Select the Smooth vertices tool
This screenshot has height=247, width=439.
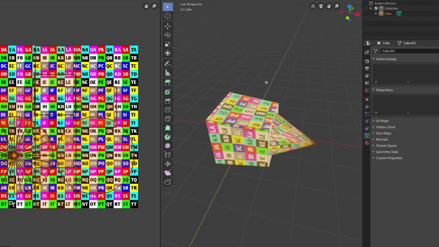point(167,146)
